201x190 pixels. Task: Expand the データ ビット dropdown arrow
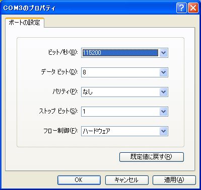163,72
